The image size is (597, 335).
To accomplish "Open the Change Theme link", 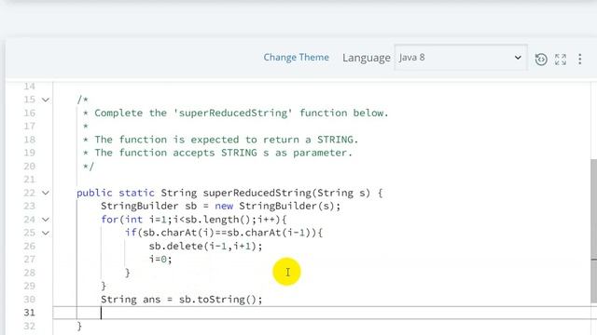I will (297, 58).
